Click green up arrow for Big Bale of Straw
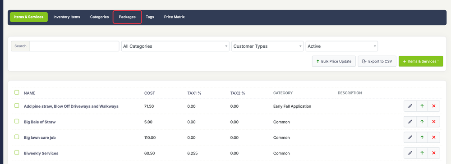Screen dimensions: 451x164 (x=422, y=122)
